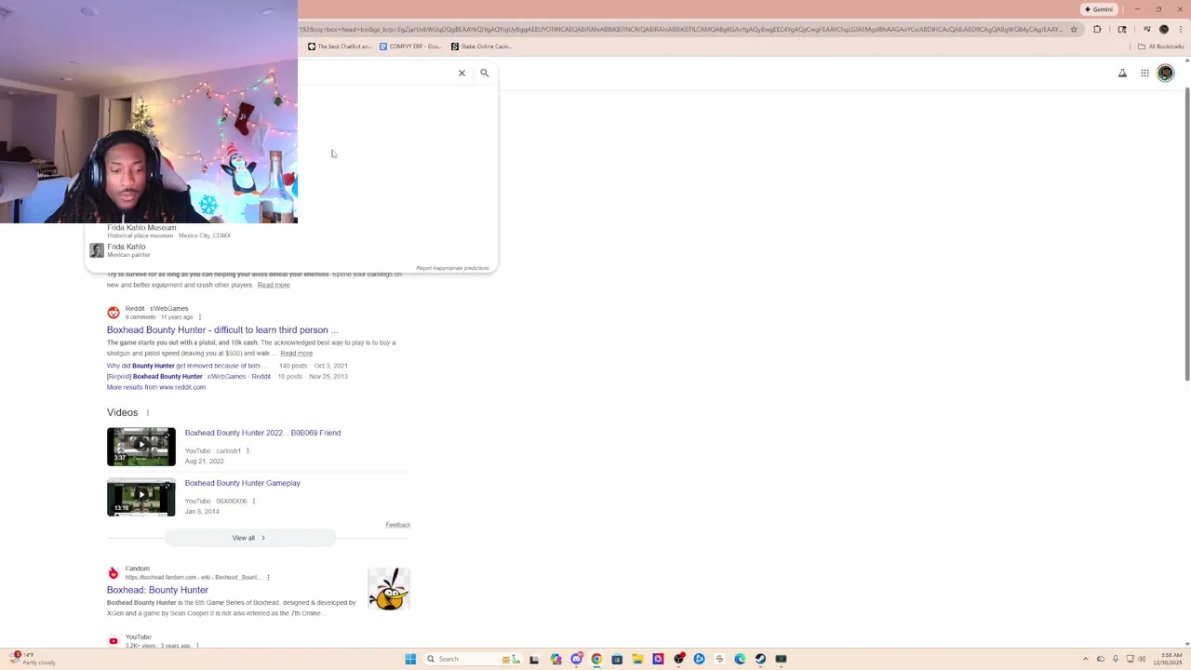Open the bookmark 'The best ChatBot an...'

coord(340,47)
